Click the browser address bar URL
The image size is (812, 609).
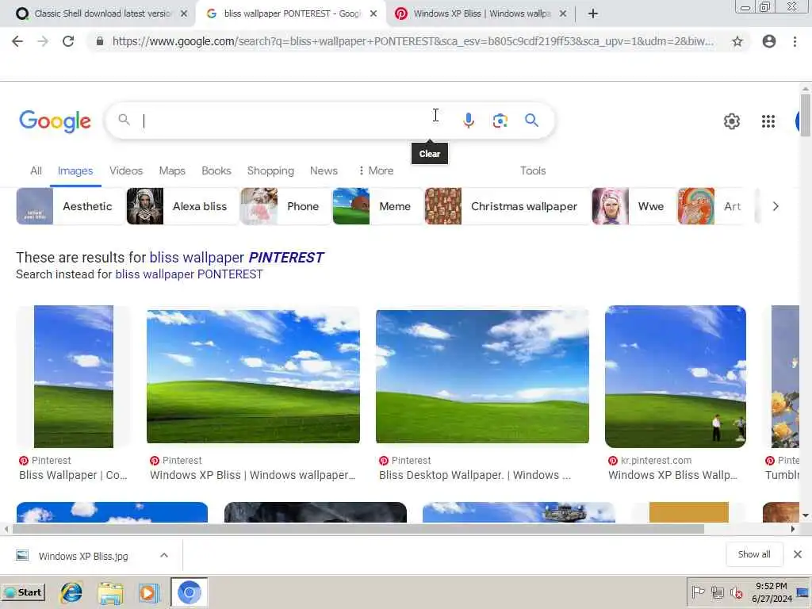tap(412, 41)
